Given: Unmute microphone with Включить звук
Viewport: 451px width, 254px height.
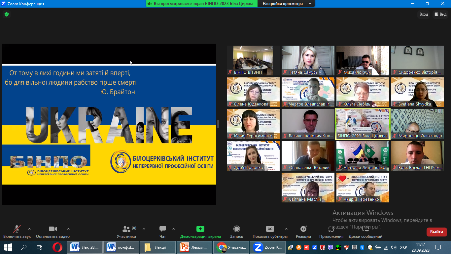Looking at the screenshot, I should [17, 232].
